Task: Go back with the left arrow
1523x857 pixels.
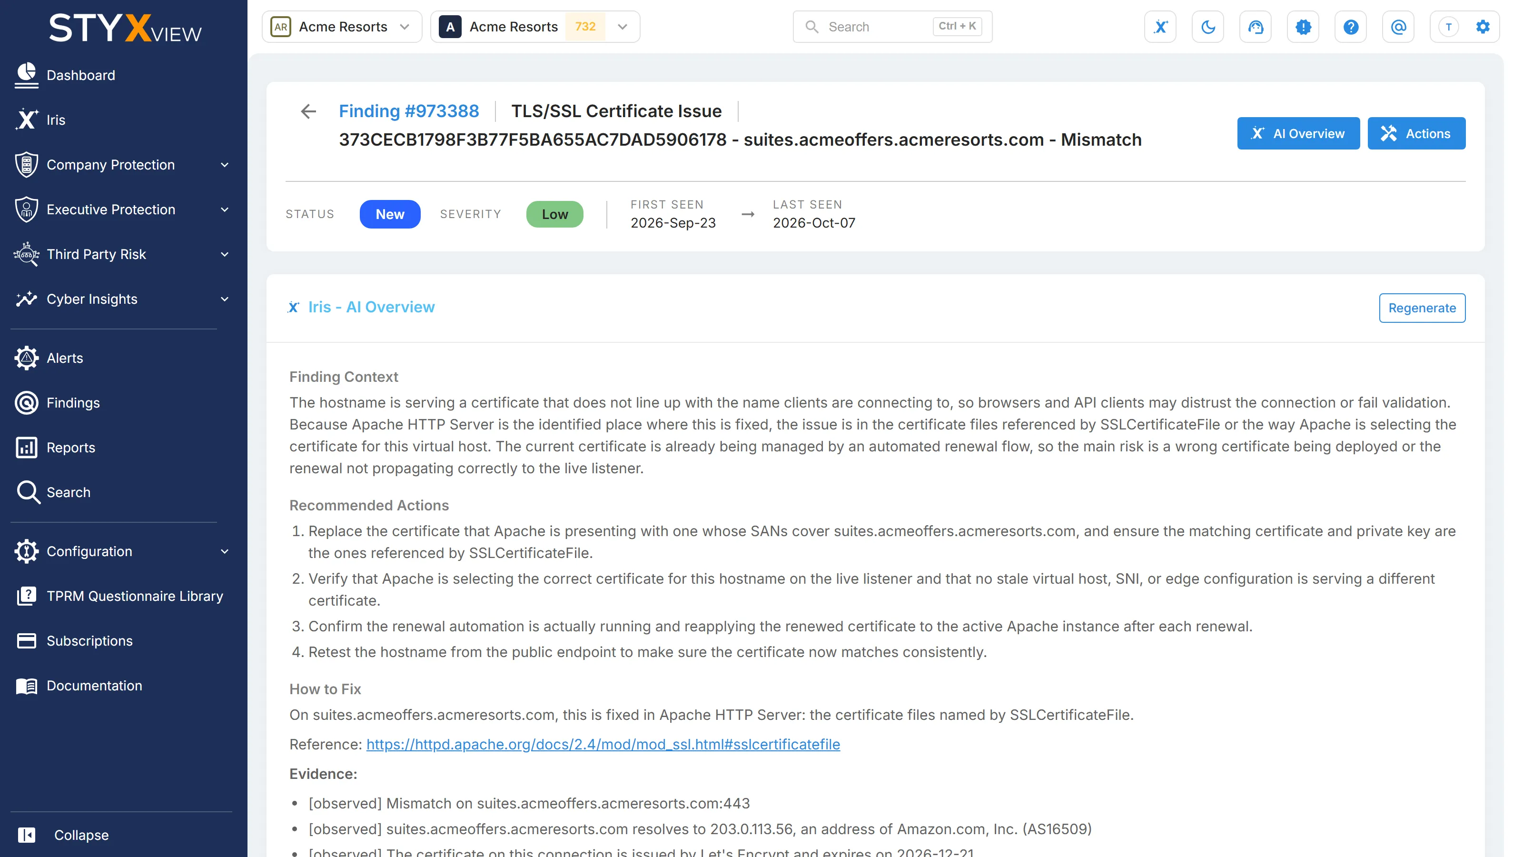Action: tap(308, 111)
